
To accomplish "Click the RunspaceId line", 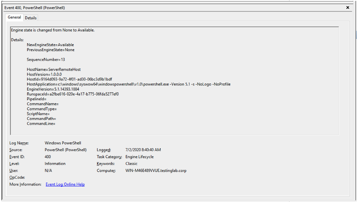I will click(x=73, y=94).
